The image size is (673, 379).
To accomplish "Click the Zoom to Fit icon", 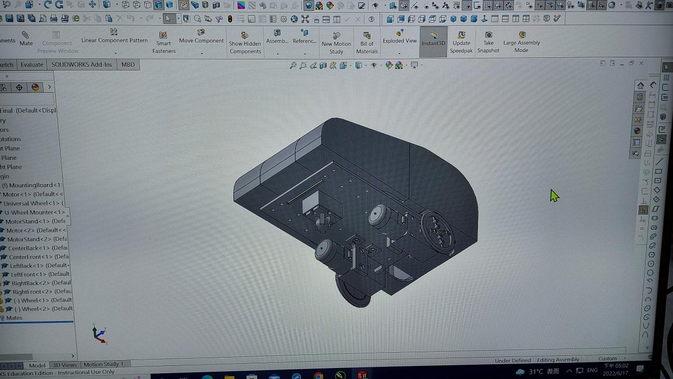I will point(293,66).
